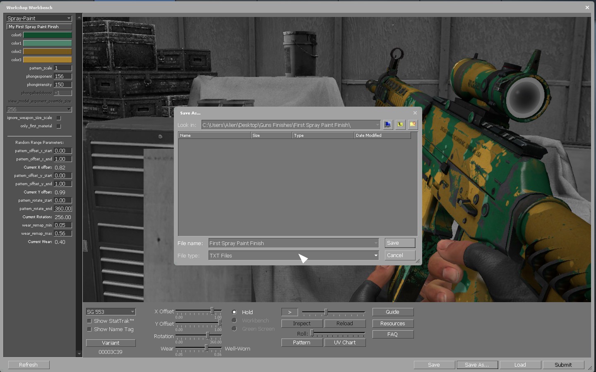The image size is (596, 372).
Task: Close the Save As dialog with the X
Action: 415,113
